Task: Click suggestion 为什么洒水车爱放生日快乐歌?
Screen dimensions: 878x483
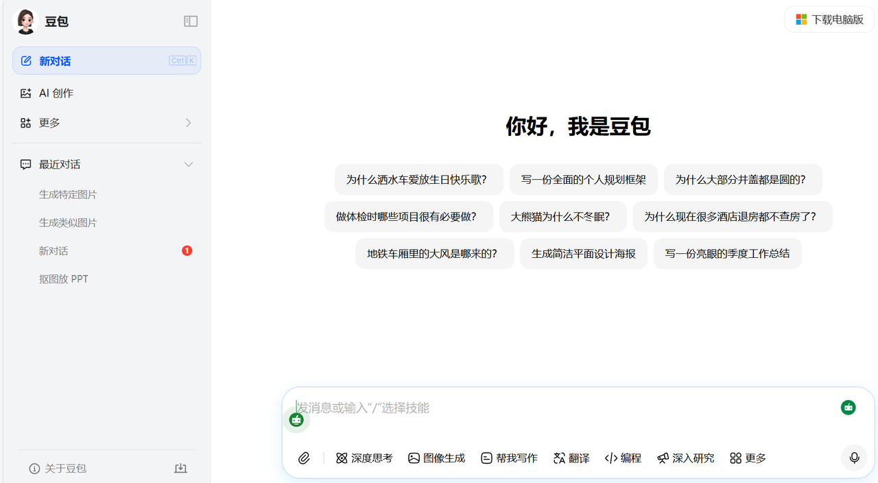Action: [x=419, y=180]
